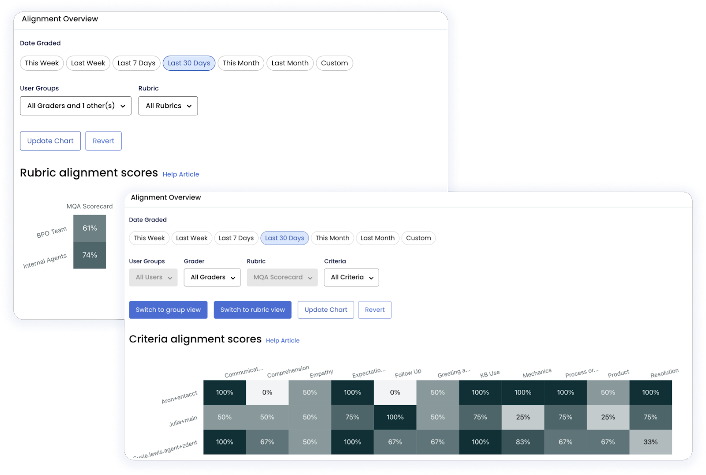Select "Last 7 Days" date filter on top panel
This screenshot has width=706, height=475.
136,63
